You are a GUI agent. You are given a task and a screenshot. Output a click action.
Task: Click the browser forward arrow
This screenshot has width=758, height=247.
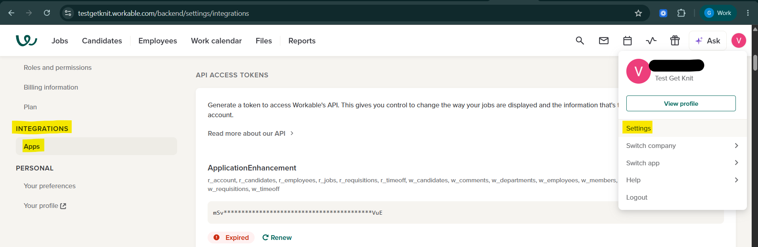coord(29,13)
